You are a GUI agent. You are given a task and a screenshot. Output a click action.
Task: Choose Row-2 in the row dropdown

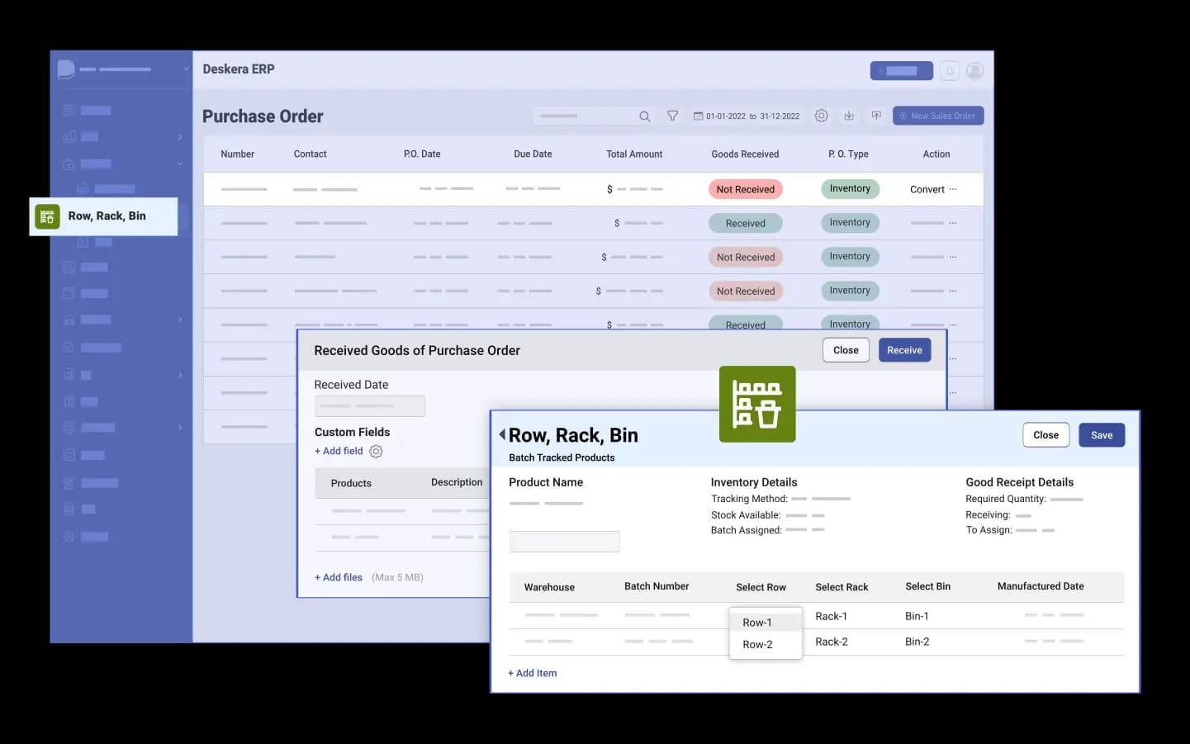pos(757,645)
